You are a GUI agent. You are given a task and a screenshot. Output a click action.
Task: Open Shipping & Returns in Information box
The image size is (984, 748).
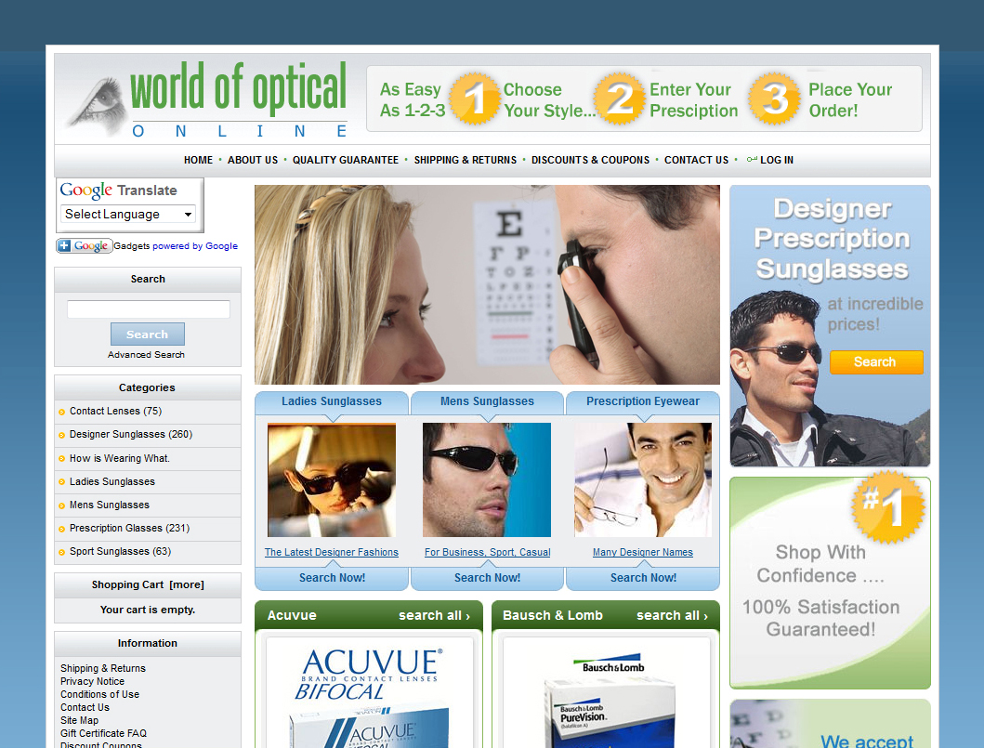coord(103,668)
